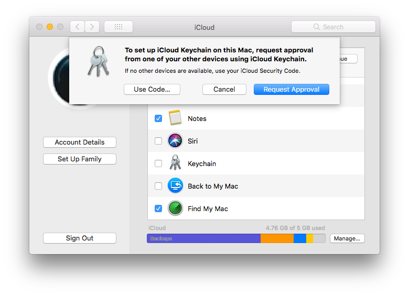Image resolution: width=409 pixels, height=296 pixels.
Task: Click the Request Approval button
Action: tap(292, 90)
